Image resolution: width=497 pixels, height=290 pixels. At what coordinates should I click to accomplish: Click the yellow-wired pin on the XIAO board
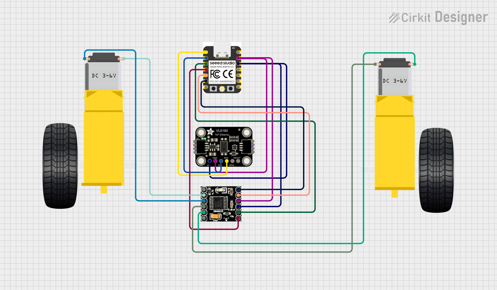click(206, 52)
